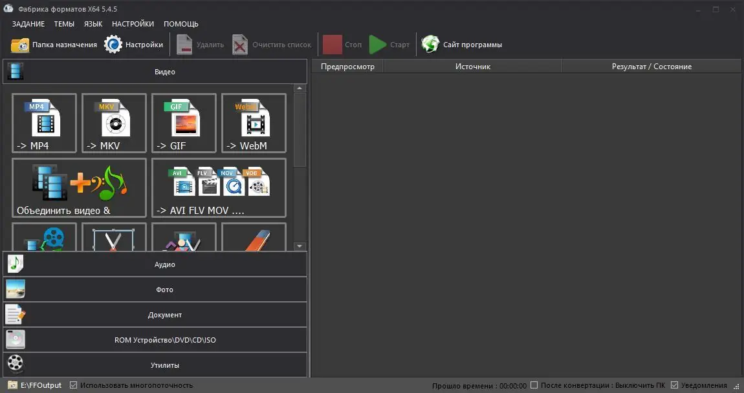744x393 pixels.
Task: Disable the Использовать многопоточность checkbox
Action: pyautogui.click(x=73, y=385)
